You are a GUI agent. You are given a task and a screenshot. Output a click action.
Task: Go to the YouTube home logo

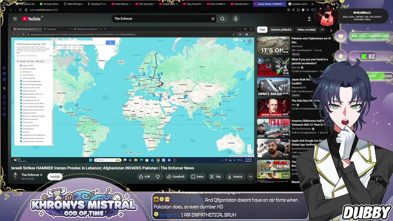(31, 19)
